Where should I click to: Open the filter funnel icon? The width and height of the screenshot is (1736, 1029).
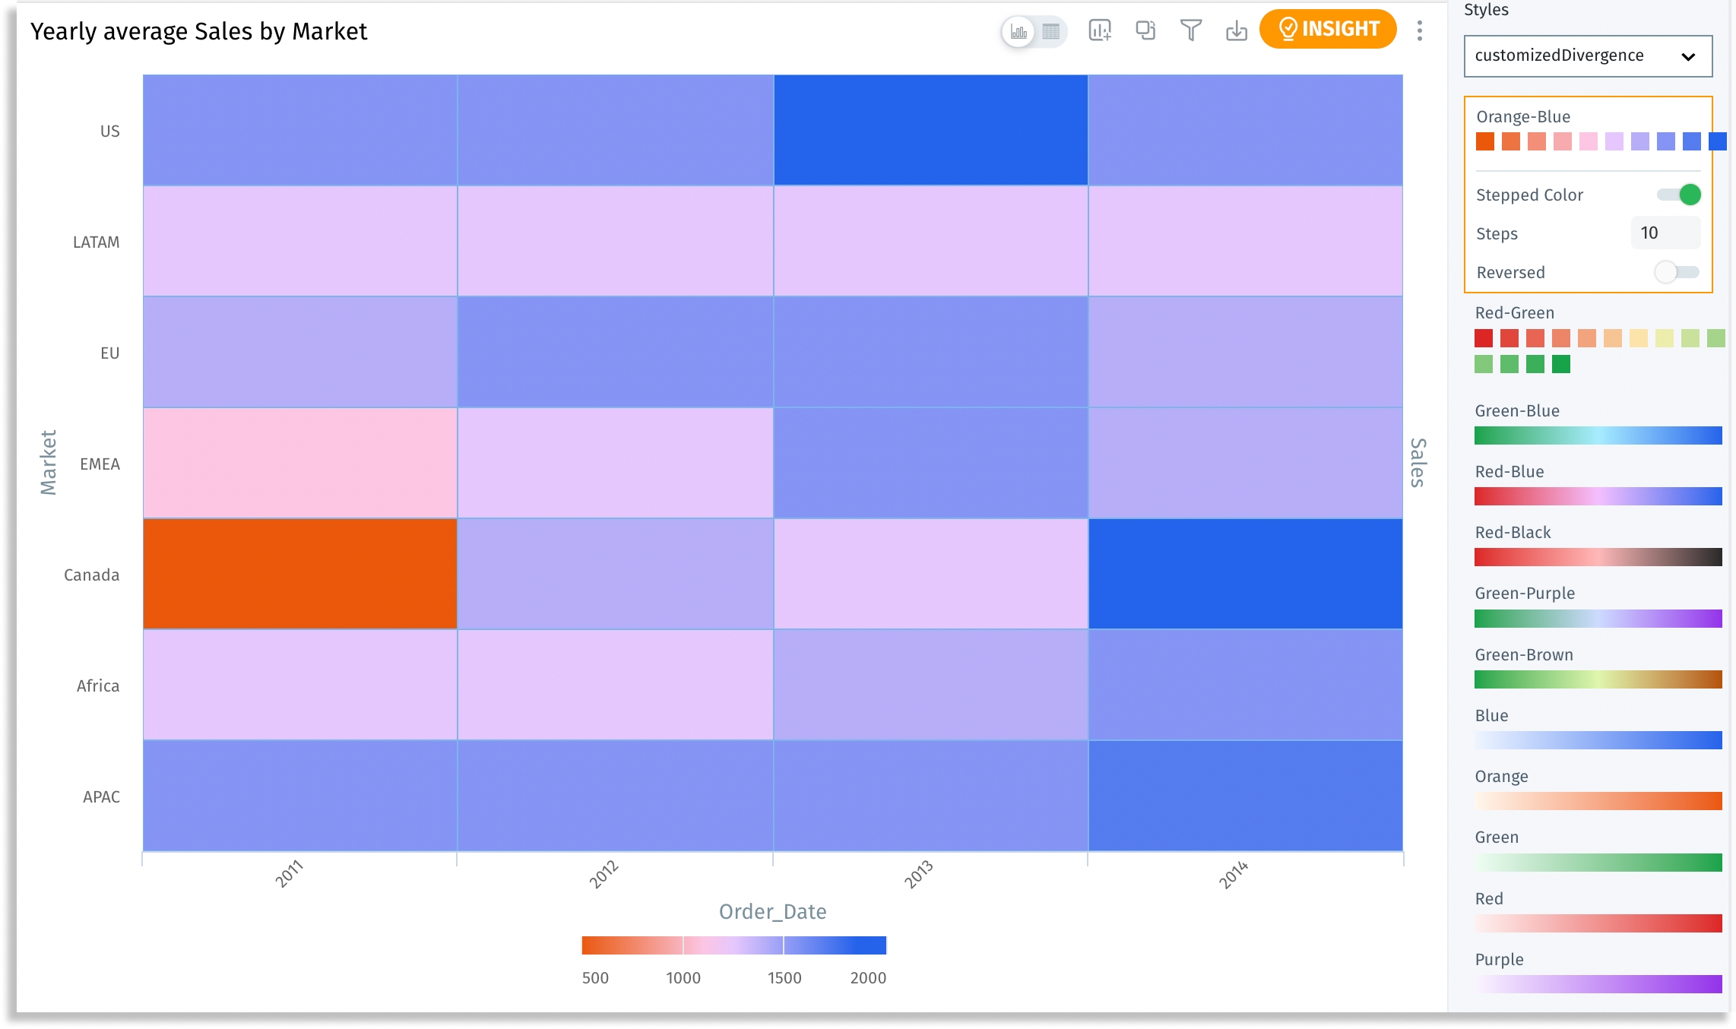point(1191,30)
